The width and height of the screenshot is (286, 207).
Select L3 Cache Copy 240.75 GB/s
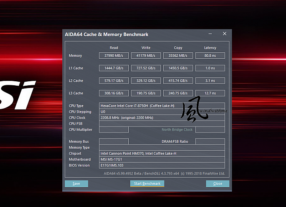(x=178, y=93)
